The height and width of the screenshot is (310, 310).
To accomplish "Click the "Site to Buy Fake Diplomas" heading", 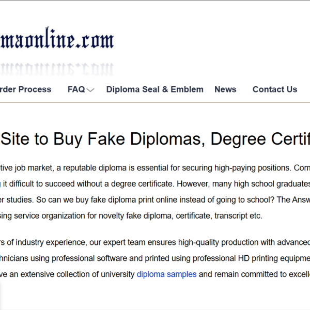I will pyautogui.click(x=103, y=139).
